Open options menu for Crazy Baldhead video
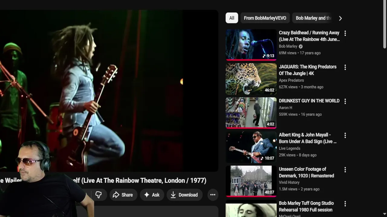This screenshot has height=217, width=387. pyautogui.click(x=345, y=33)
